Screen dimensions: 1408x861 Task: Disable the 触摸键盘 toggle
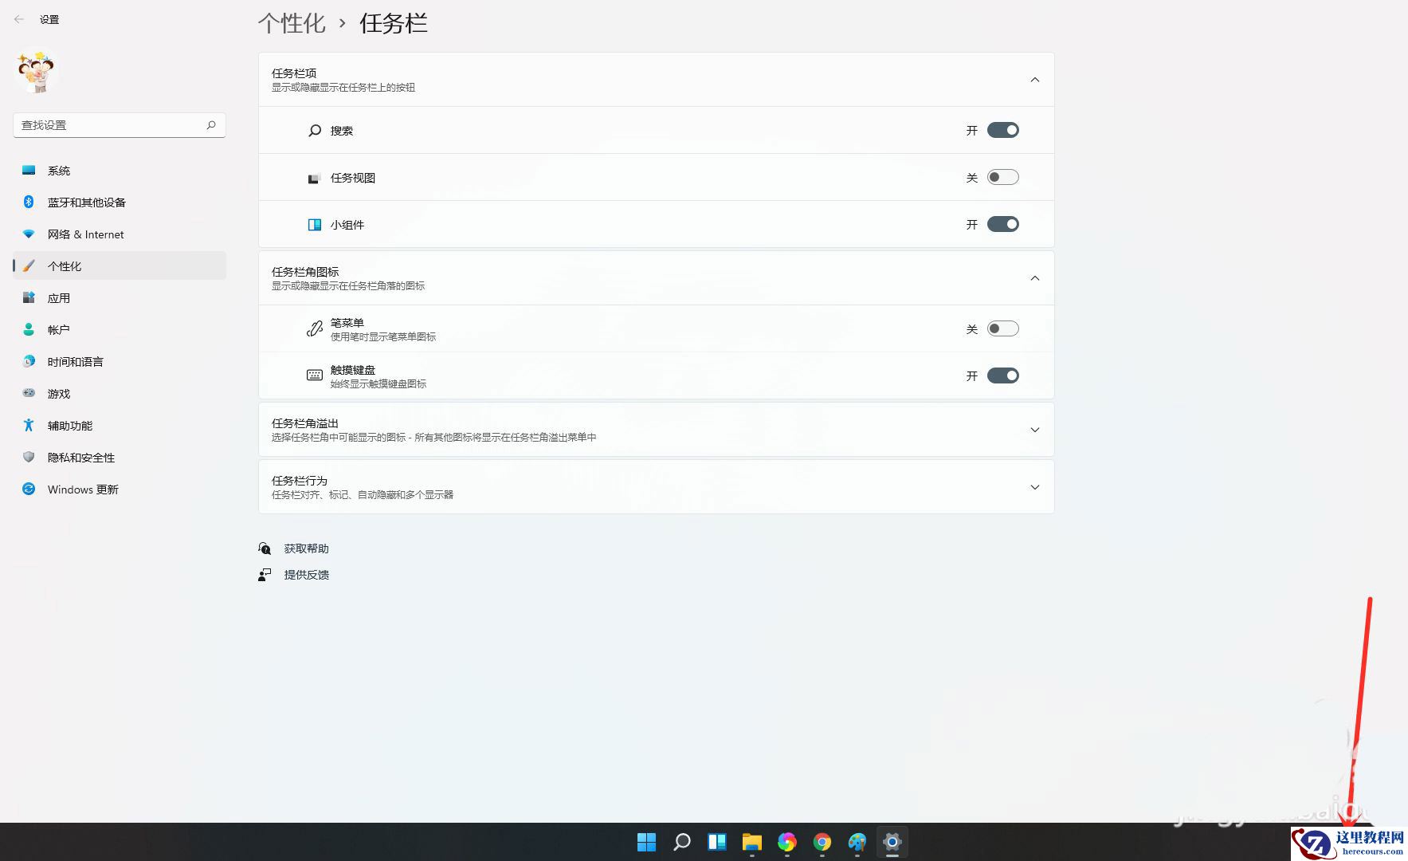click(x=1002, y=375)
